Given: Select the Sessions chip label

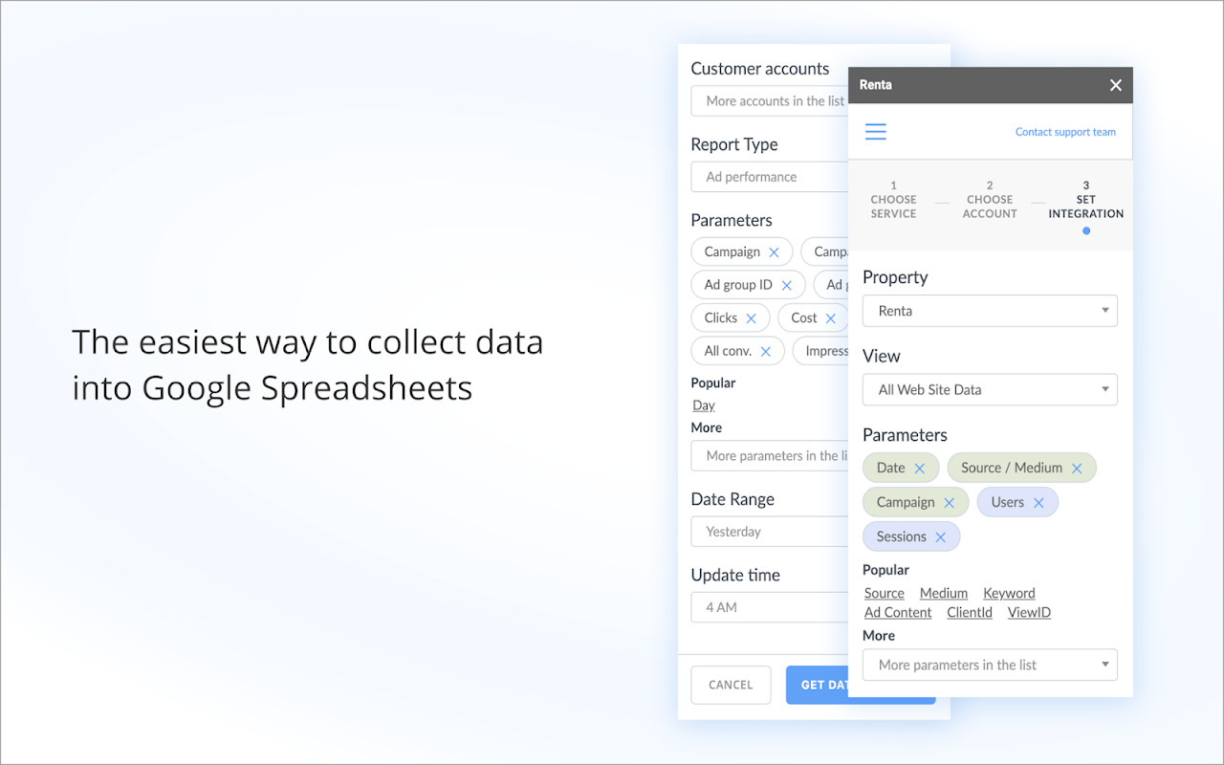Looking at the screenshot, I should 902,536.
